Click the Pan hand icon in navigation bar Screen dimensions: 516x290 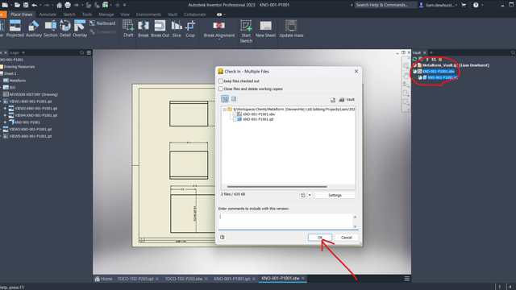click(x=406, y=76)
